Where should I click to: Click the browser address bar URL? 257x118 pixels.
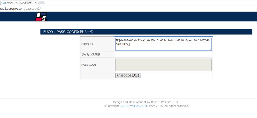click(x=20, y=9)
